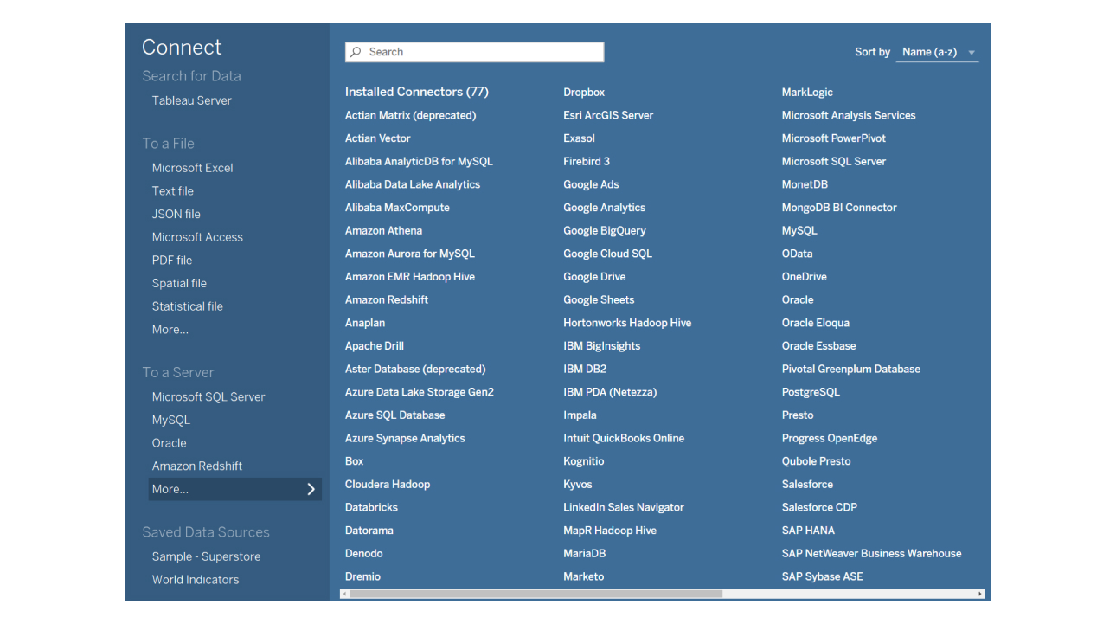Select PostgreSQL connector
This screenshot has height=624, width=1116.
811,392
